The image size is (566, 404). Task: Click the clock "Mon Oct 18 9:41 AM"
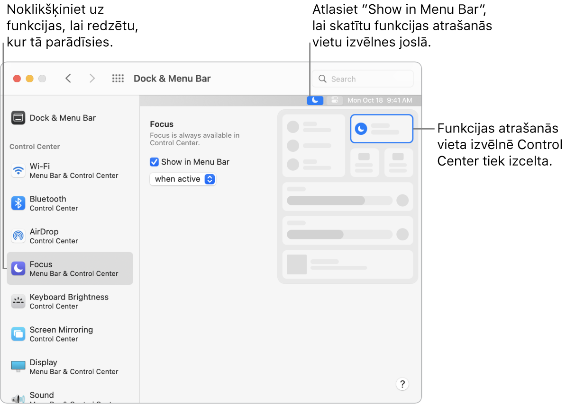coord(380,100)
